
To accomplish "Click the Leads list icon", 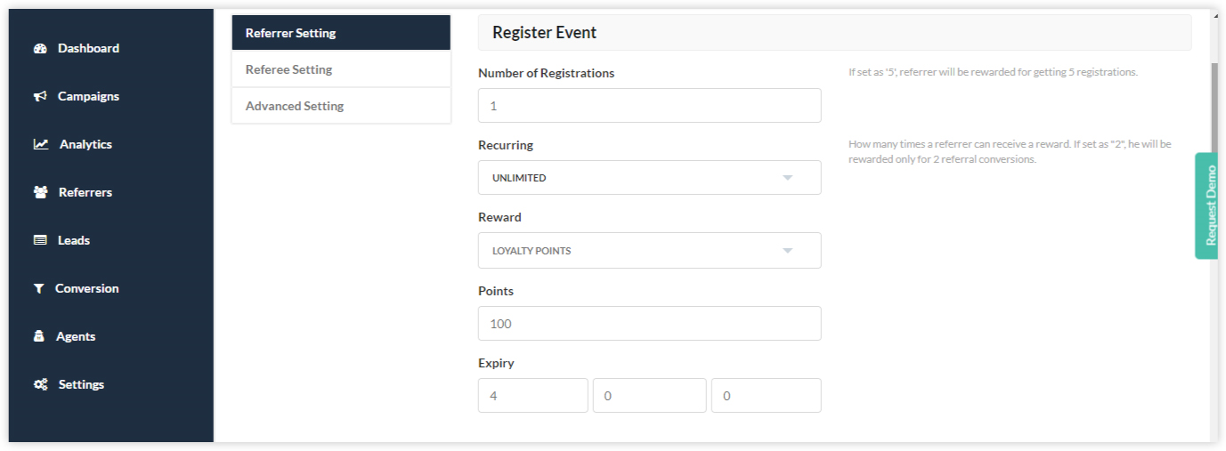I will pos(40,240).
